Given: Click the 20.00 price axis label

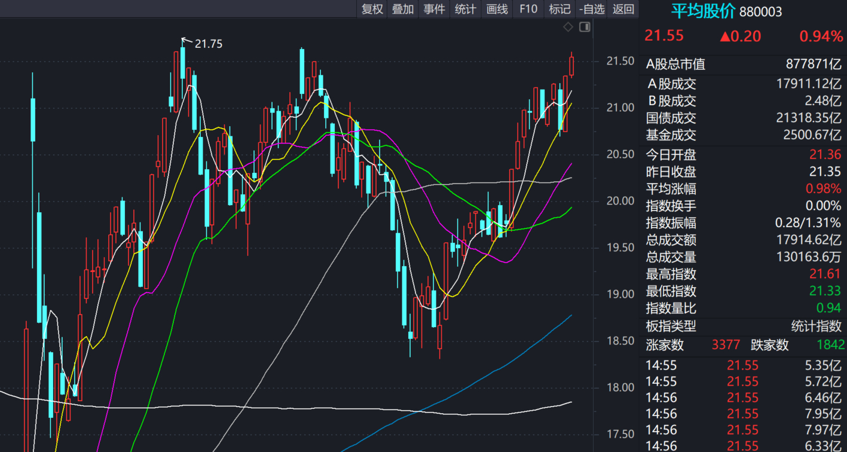Looking at the screenshot, I should 620,201.
